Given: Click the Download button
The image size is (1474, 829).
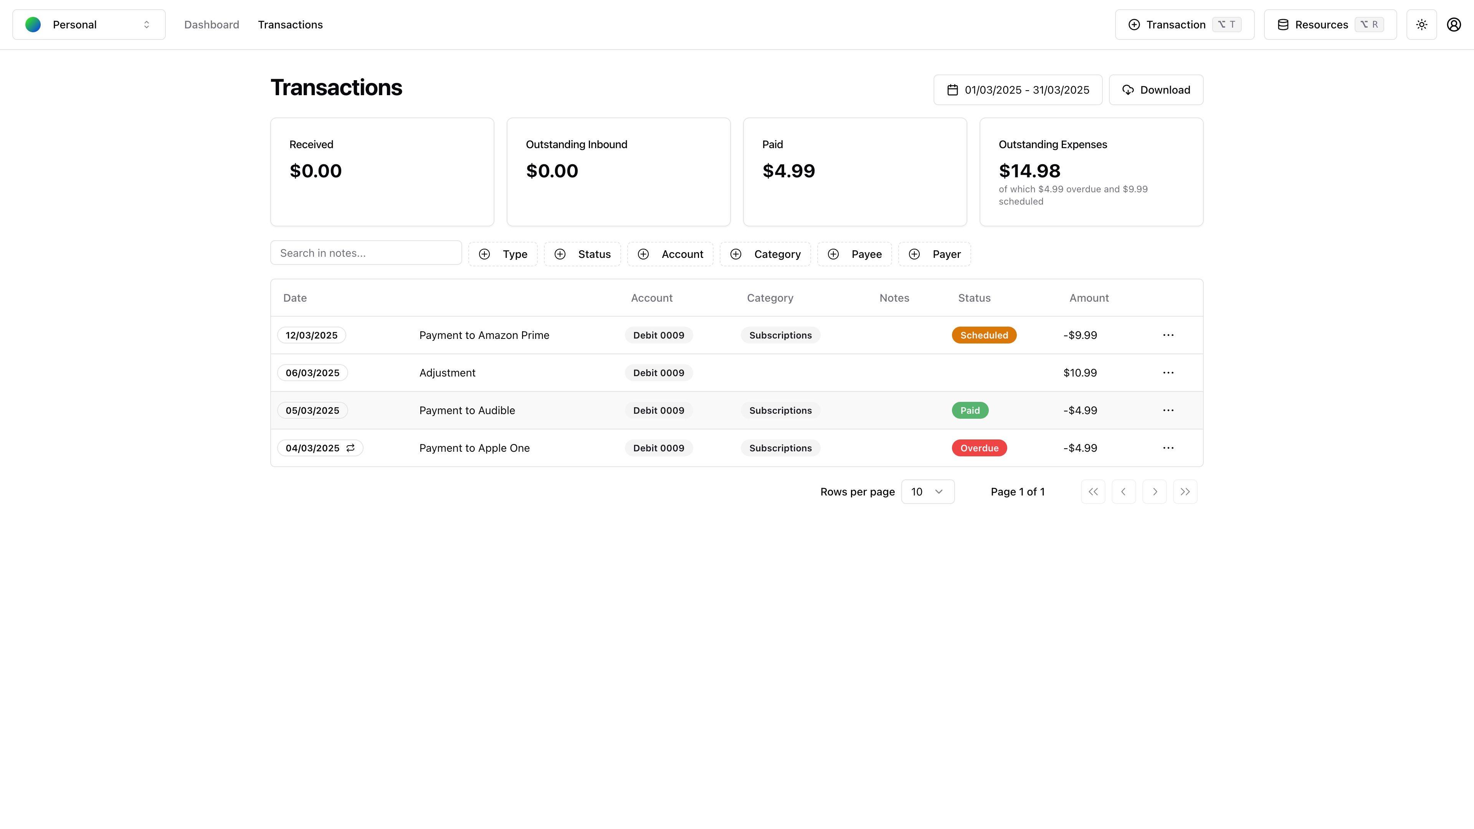Looking at the screenshot, I should tap(1155, 90).
